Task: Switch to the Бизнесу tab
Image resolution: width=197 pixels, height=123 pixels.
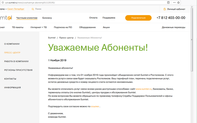Action: (47, 18)
